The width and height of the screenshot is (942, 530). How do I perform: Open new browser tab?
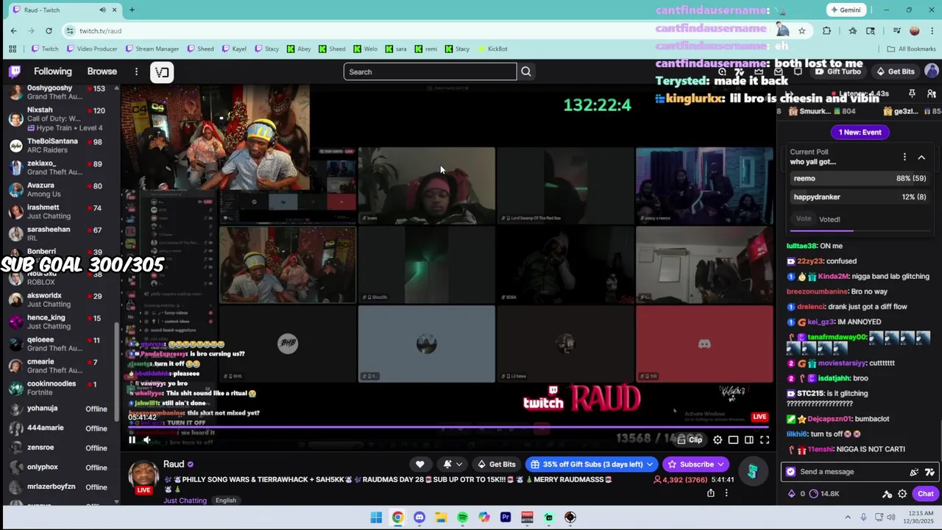click(x=132, y=10)
